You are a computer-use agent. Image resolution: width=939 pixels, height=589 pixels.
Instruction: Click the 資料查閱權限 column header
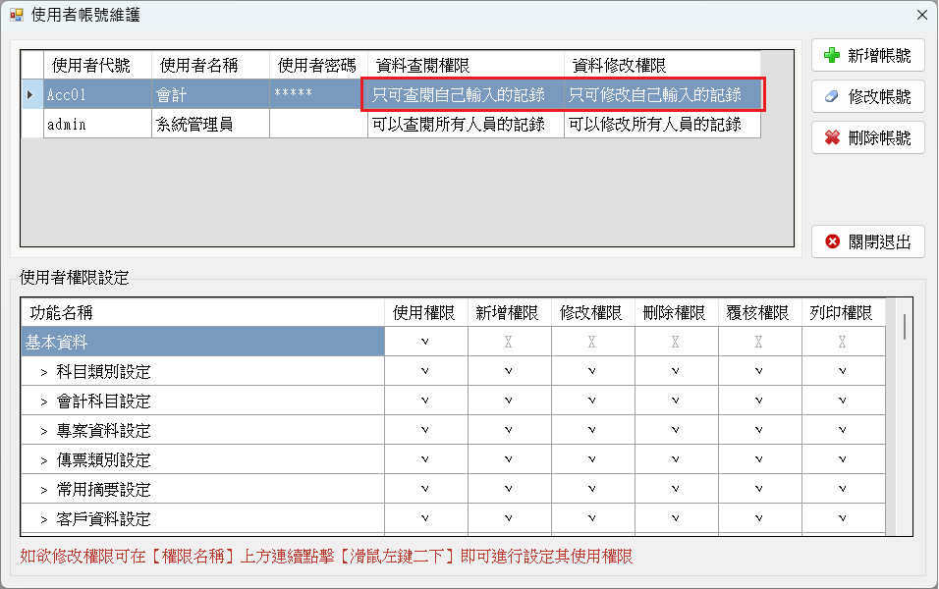pyautogui.click(x=466, y=65)
